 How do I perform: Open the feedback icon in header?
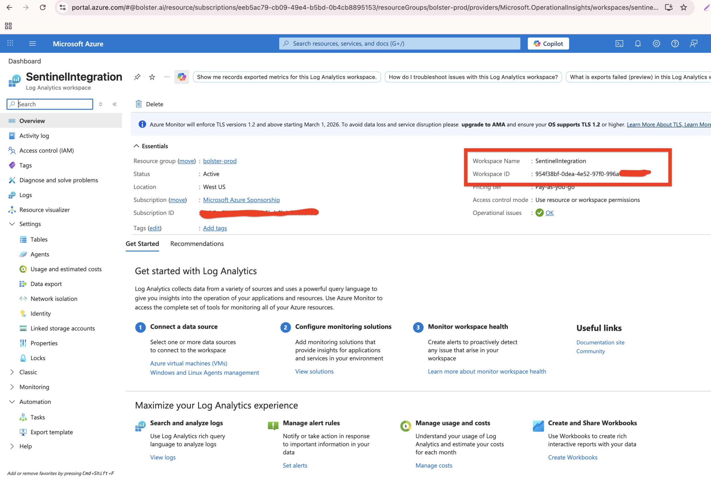pyautogui.click(x=694, y=44)
